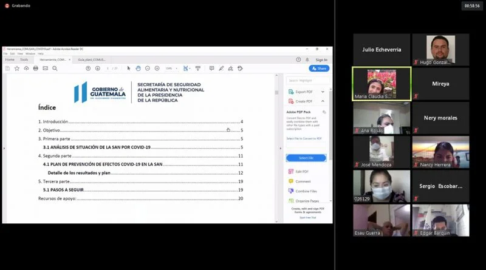Viewport: 486px width, 270px height.
Task: Click the blue Select File button
Action: click(x=306, y=158)
